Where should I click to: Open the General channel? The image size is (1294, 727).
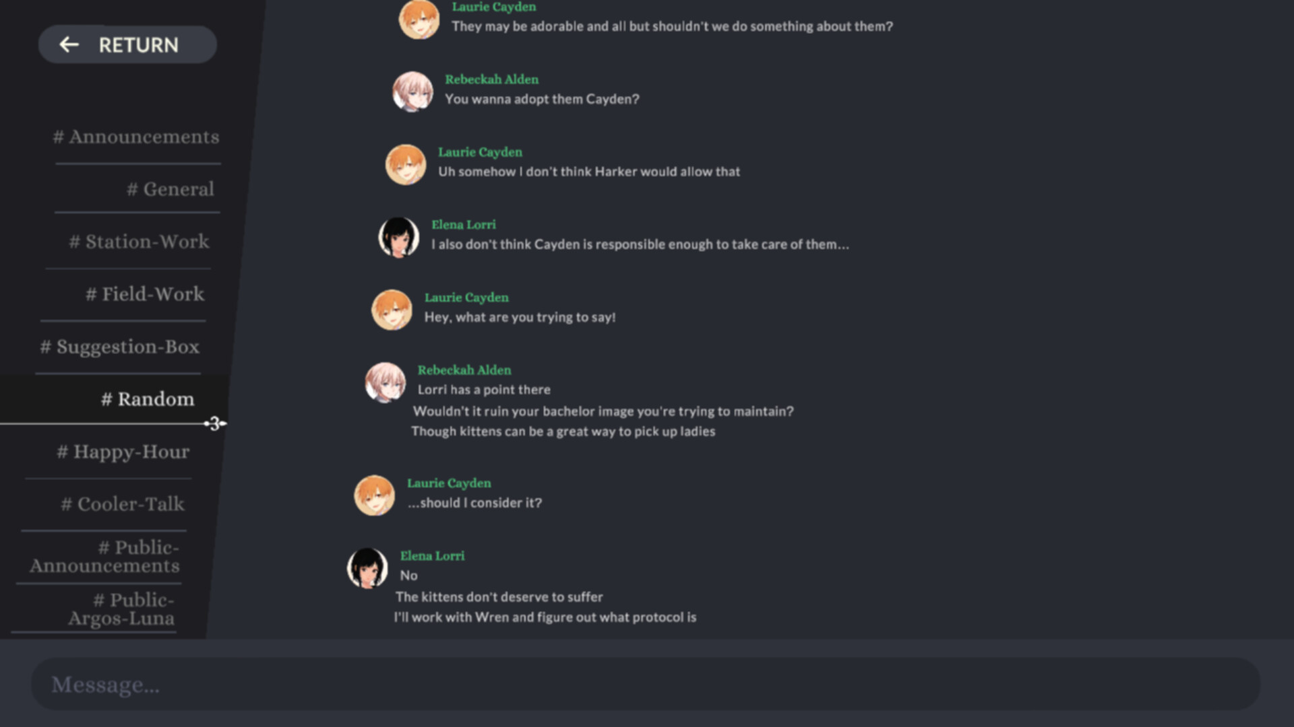(x=171, y=189)
